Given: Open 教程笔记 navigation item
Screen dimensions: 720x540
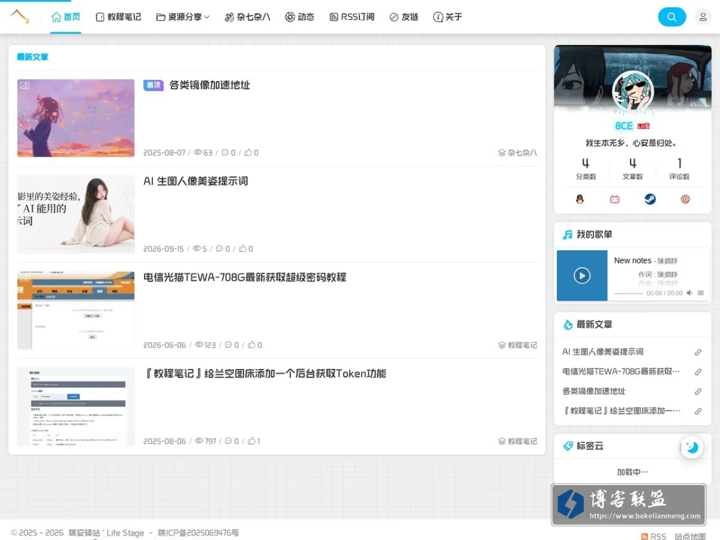Looking at the screenshot, I should 118,17.
